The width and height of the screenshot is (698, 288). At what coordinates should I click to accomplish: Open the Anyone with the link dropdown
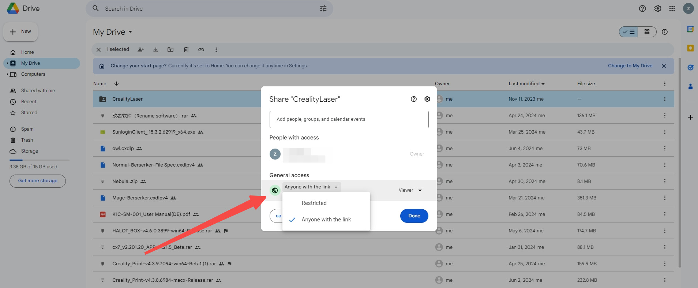312,187
